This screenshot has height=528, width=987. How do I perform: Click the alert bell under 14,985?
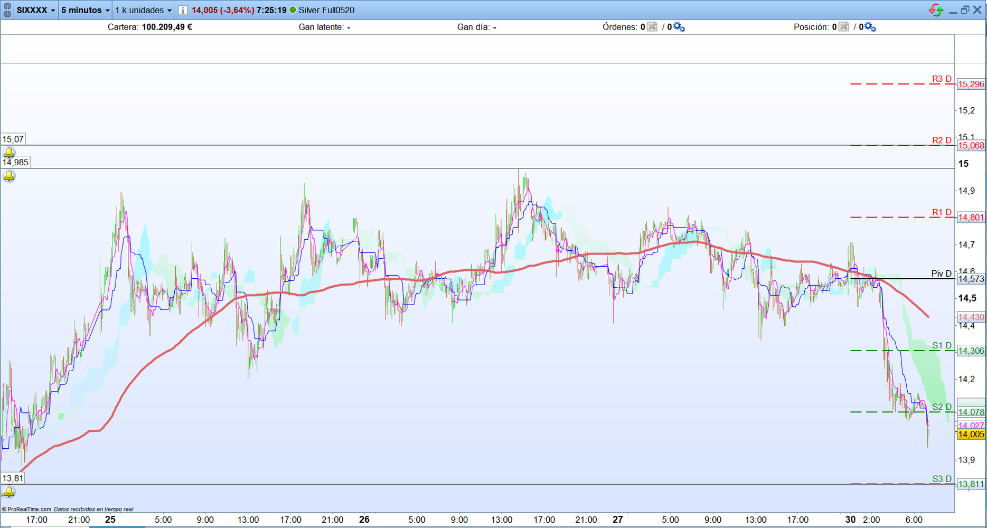click(9, 176)
